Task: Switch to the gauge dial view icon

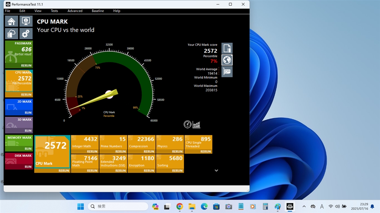Action: click(187, 124)
